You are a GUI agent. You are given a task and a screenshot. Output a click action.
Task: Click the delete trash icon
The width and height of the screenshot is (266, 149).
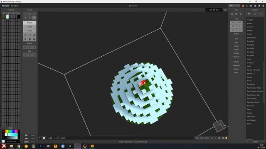(263, 6)
